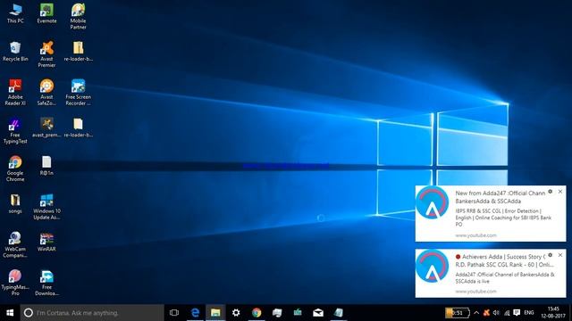This screenshot has width=572, height=321.
Task: Open the 'Achievers Adda | Success Story' notification title
Action: pos(504,260)
